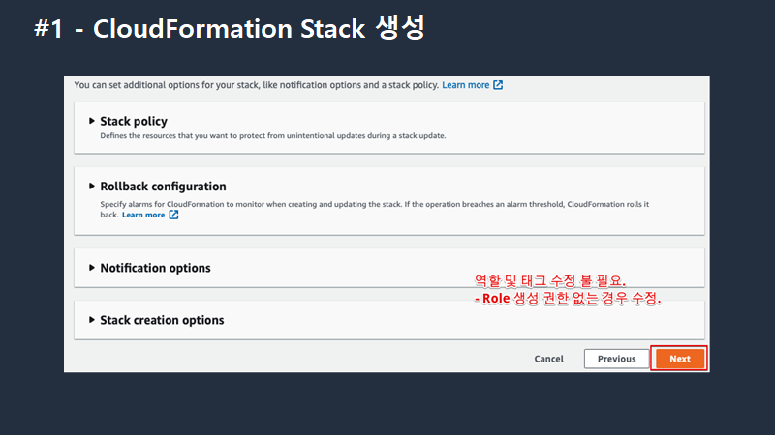This screenshot has width=775, height=435.
Task: Click the slide title 'CloudFormation Stack 생성'
Action: (259, 28)
